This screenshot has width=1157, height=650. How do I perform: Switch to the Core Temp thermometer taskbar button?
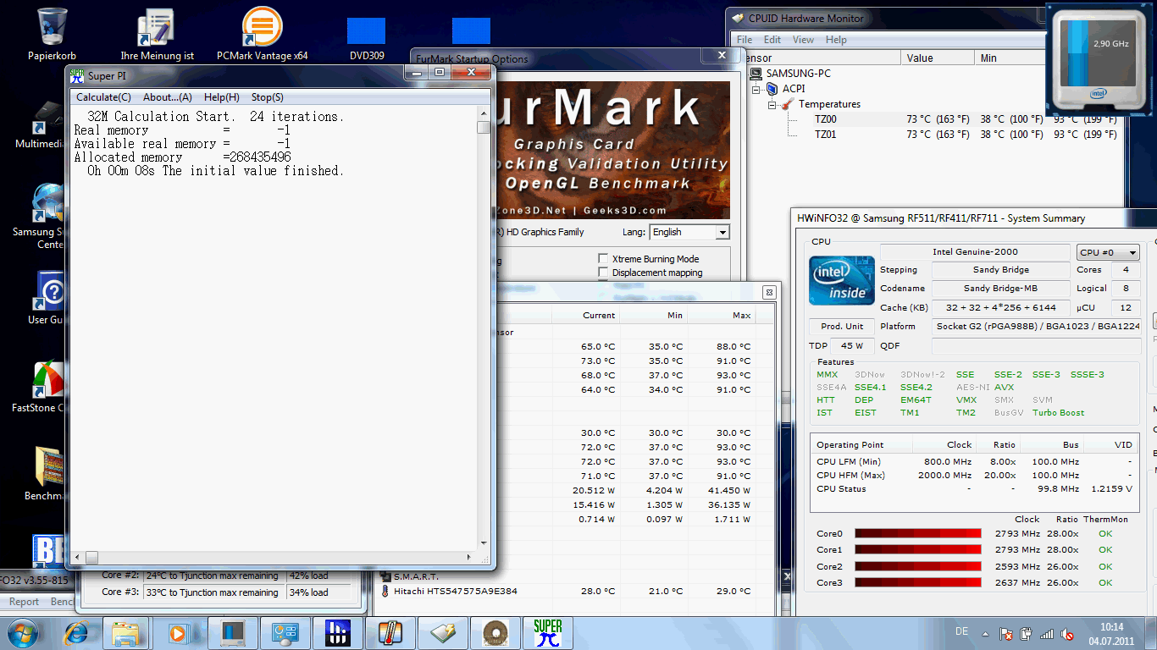tap(390, 633)
